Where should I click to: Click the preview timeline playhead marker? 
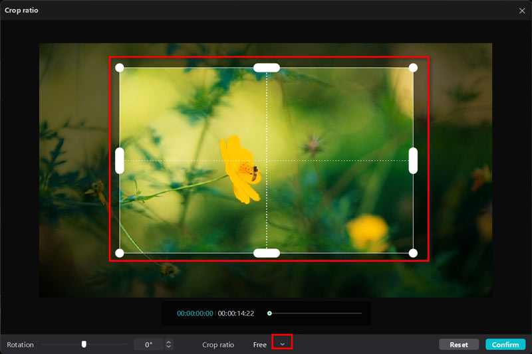269,313
